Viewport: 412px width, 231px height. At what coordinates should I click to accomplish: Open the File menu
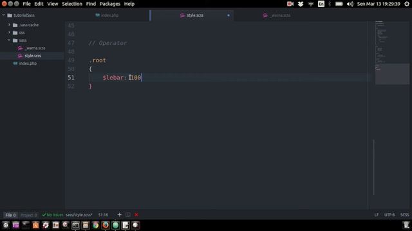pyautogui.click(x=26, y=4)
